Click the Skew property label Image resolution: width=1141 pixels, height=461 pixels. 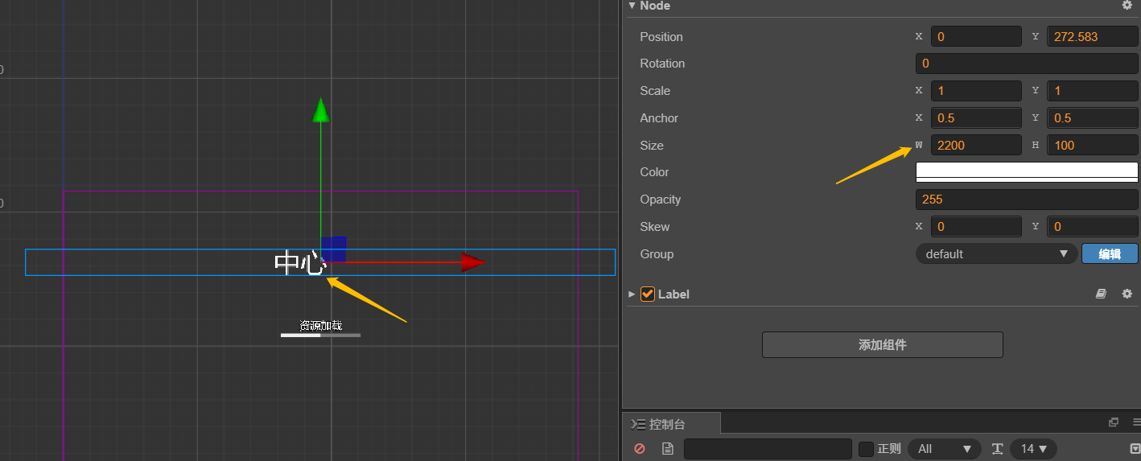[x=654, y=227]
